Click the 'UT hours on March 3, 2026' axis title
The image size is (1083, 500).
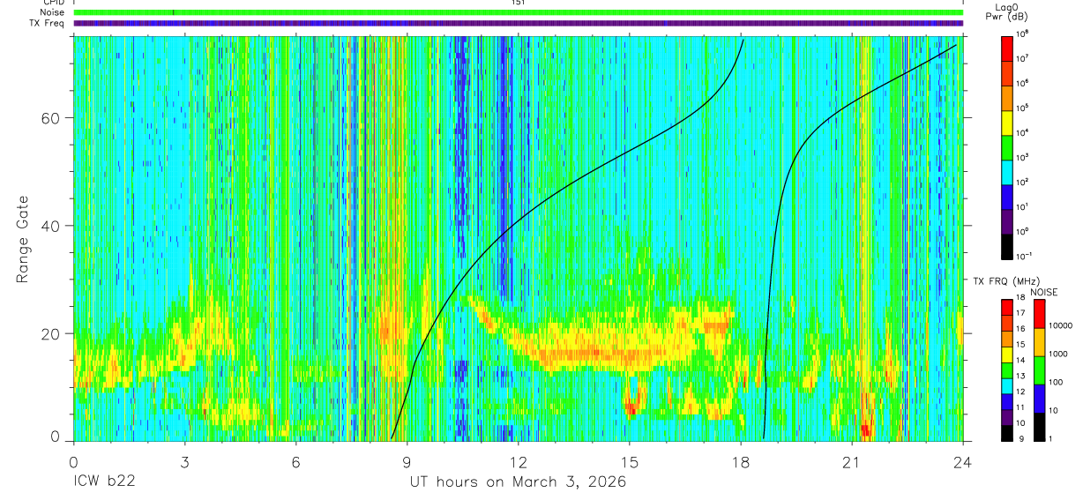pos(518,482)
